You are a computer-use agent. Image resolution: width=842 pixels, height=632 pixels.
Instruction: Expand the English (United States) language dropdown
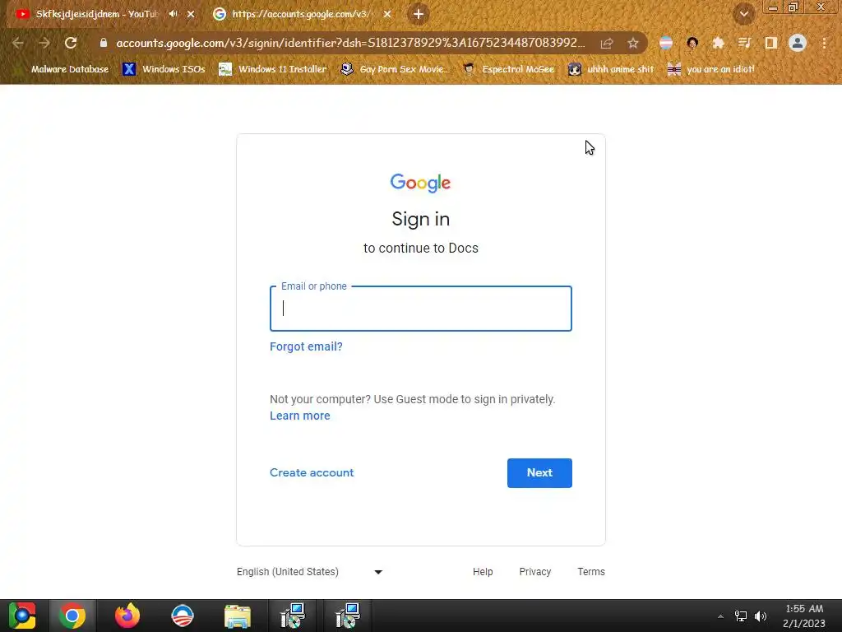(310, 572)
